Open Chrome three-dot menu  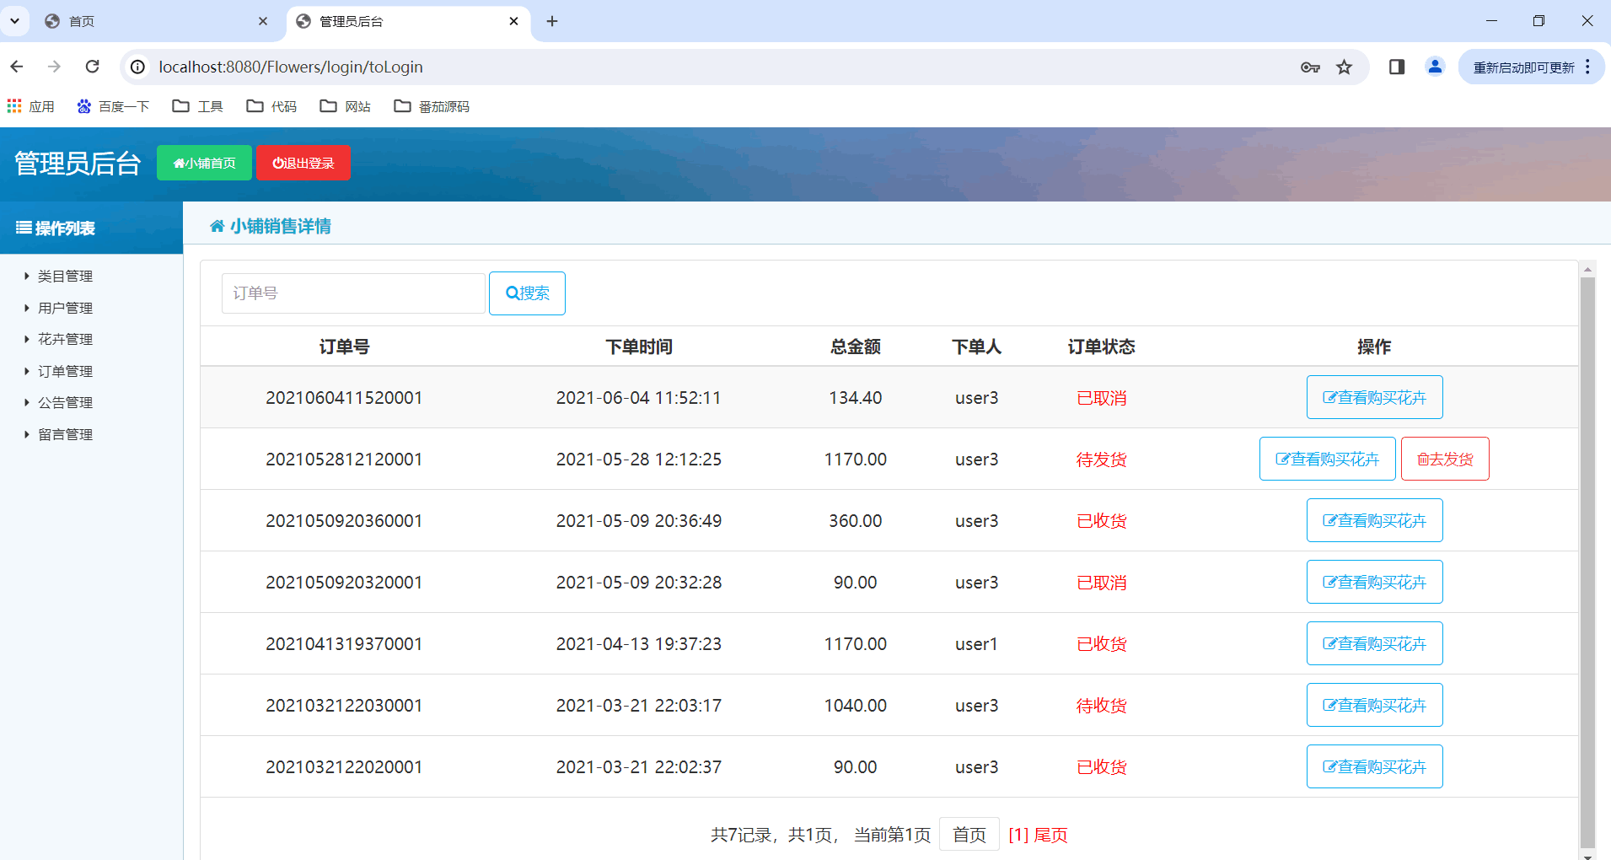coord(1588,67)
